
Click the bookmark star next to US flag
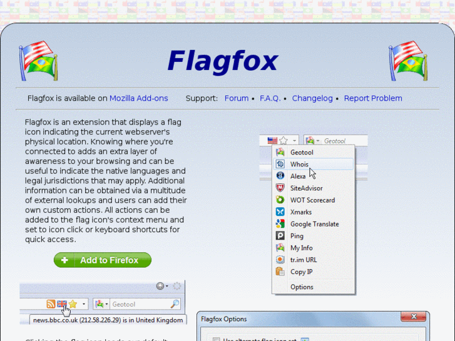[x=284, y=141]
